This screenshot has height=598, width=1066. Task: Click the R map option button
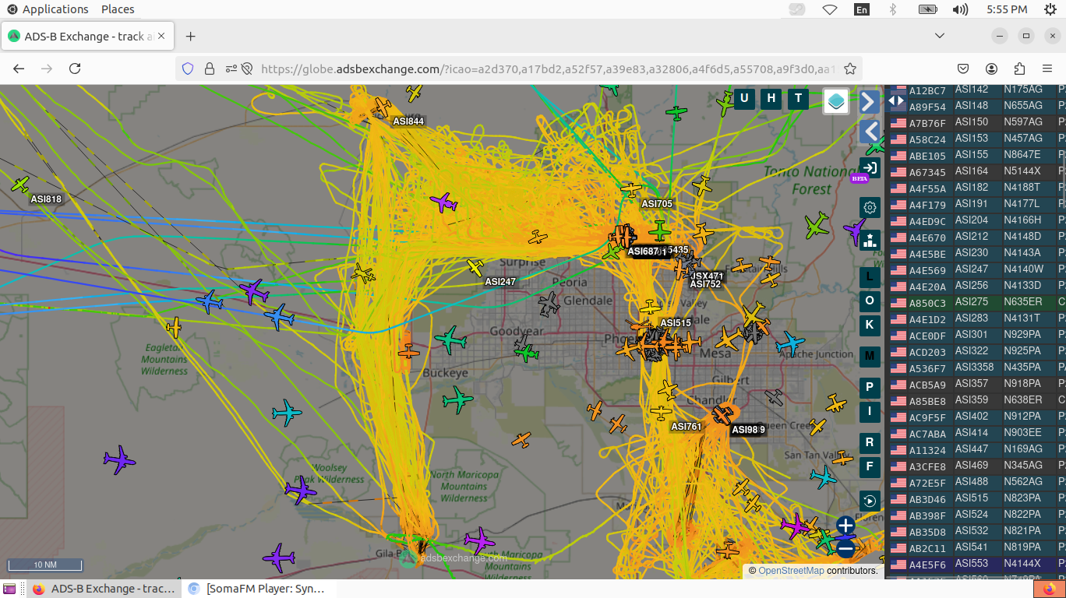870,442
